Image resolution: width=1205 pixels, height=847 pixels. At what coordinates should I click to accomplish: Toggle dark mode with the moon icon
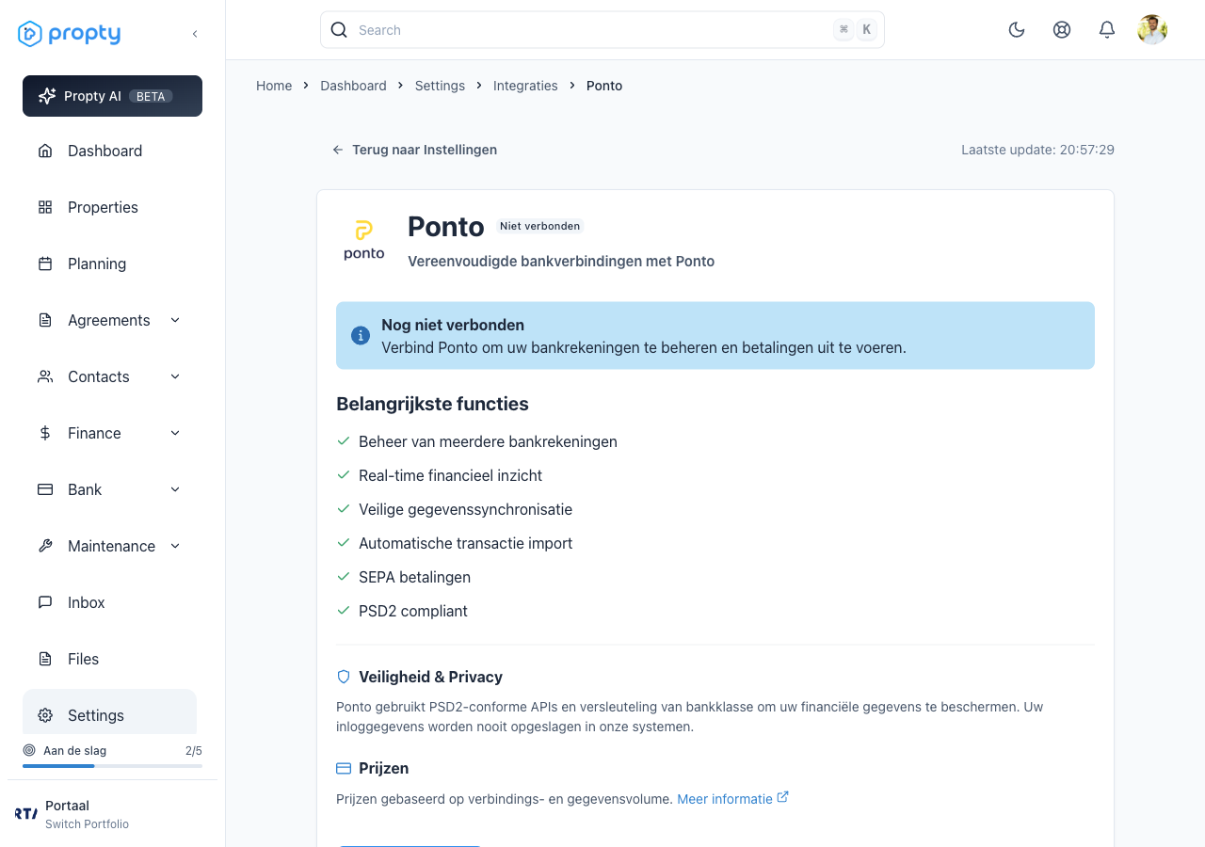pyautogui.click(x=1017, y=30)
